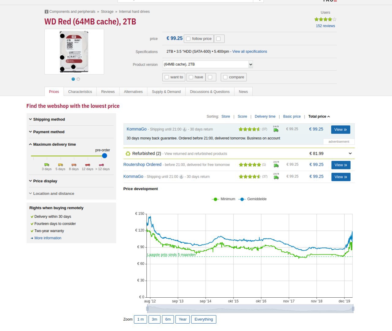
Task: Toggle the follow price checkbox
Action: (189, 39)
